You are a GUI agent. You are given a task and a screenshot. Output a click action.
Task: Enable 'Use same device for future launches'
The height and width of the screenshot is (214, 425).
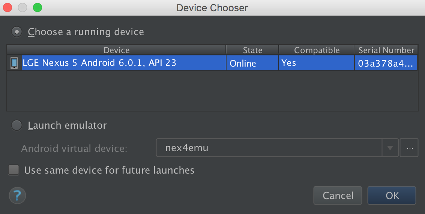point(14,170)
